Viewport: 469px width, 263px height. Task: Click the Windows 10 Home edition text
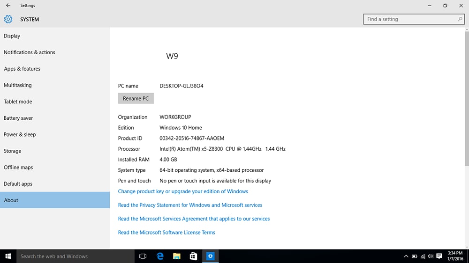[x=181, y=128]
